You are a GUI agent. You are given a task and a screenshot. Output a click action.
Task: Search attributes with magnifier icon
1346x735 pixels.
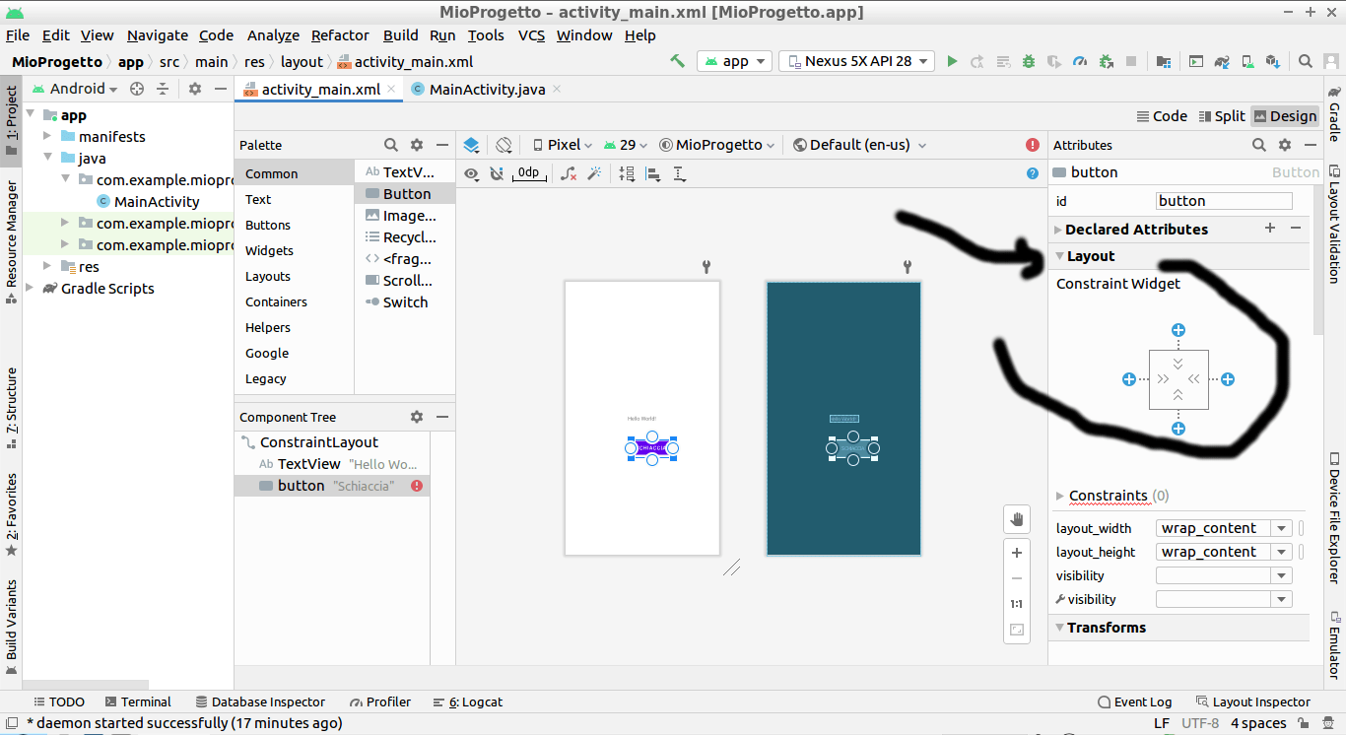point(1259,145)
